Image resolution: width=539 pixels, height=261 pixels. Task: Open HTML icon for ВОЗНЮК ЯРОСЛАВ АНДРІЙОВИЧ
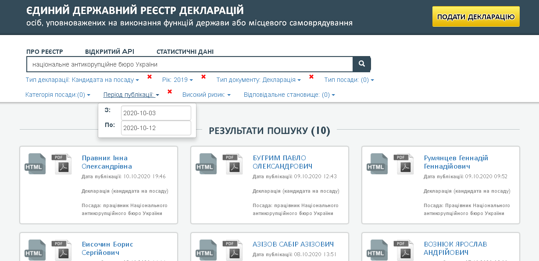(x=377, y=250)
